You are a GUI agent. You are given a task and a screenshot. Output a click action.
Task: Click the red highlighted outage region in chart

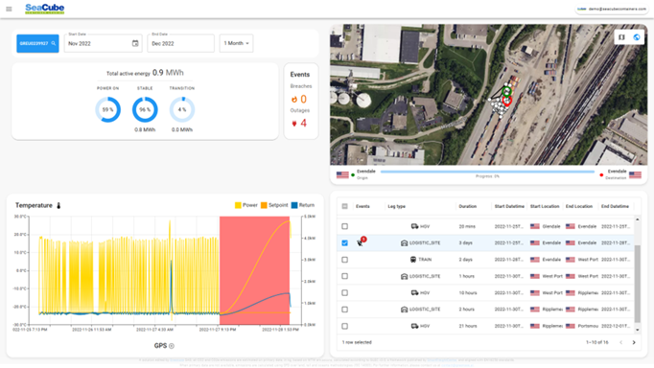click(254, 270)
